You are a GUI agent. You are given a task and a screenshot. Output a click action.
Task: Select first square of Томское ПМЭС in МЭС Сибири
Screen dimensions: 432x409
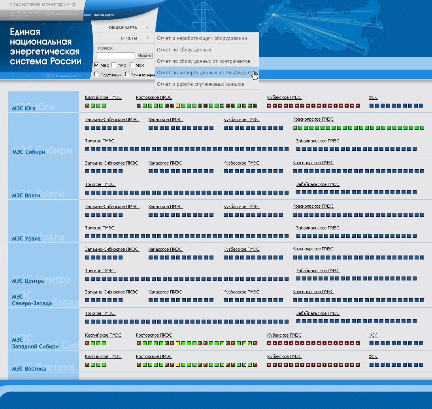tap(87, 149)
